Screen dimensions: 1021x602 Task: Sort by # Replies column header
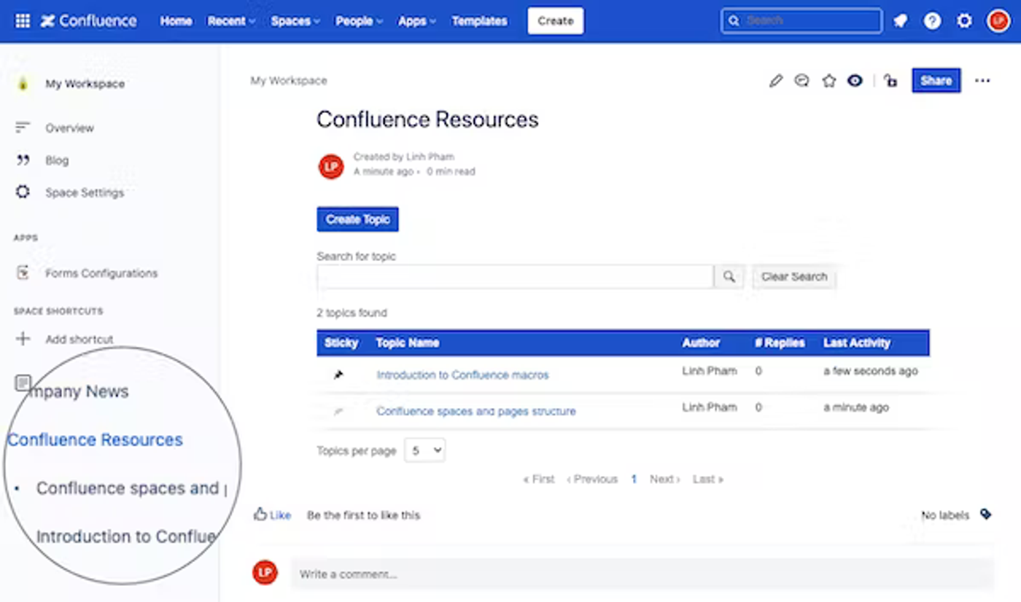780,343
